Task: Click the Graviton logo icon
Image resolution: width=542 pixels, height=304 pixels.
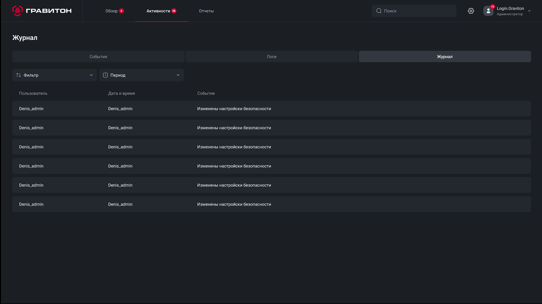Action: coord(18,11)
